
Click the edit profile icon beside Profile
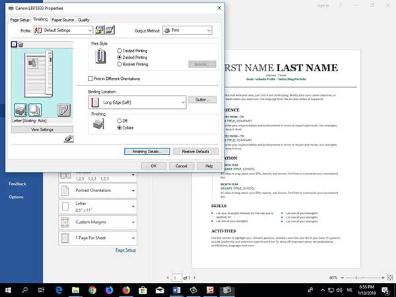pyautogui.click(x=110, y=30)
